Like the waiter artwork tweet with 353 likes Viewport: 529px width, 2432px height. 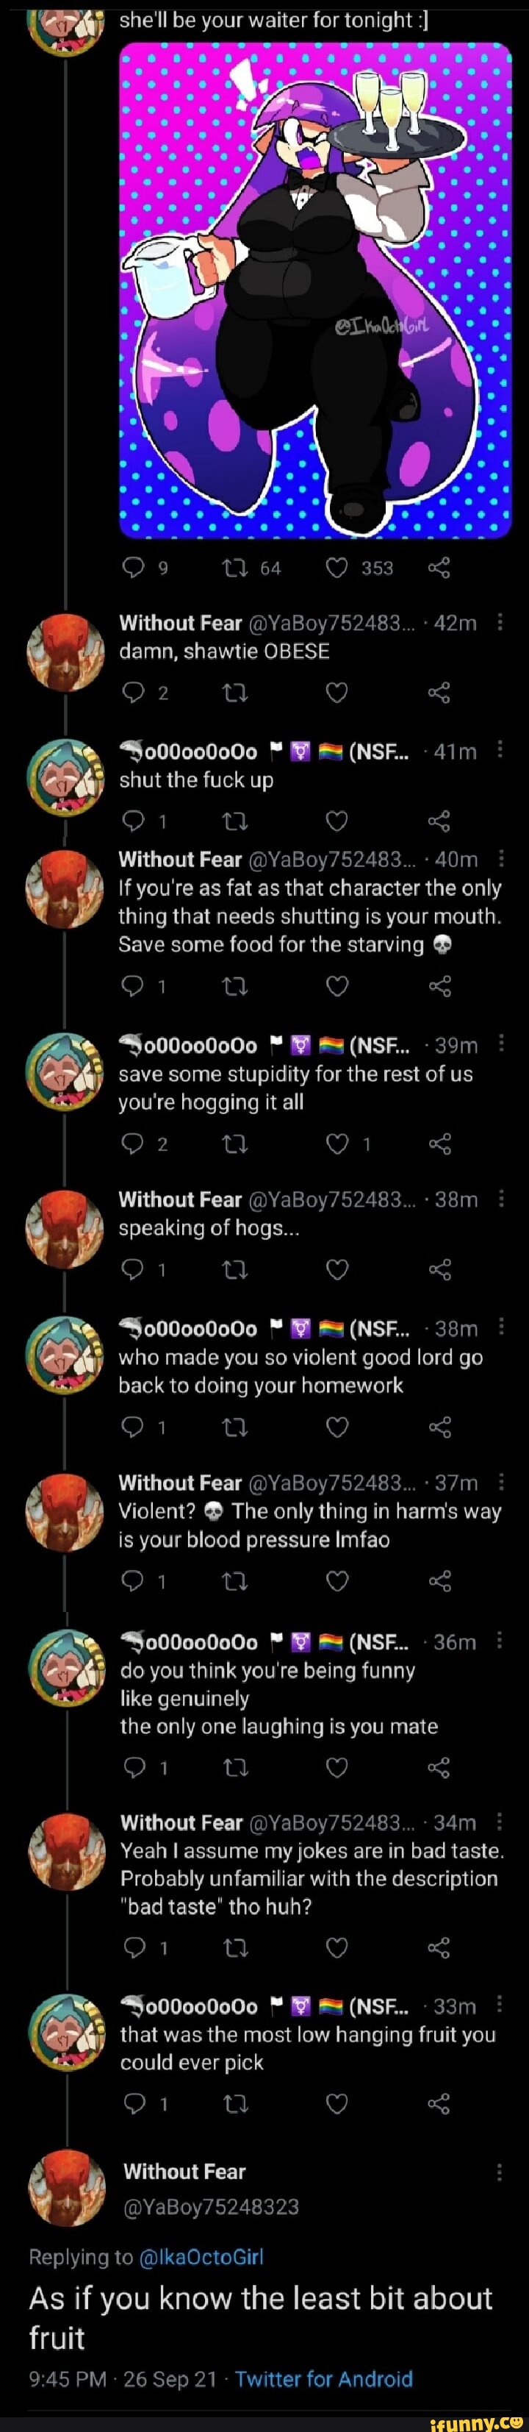[337, 568]
